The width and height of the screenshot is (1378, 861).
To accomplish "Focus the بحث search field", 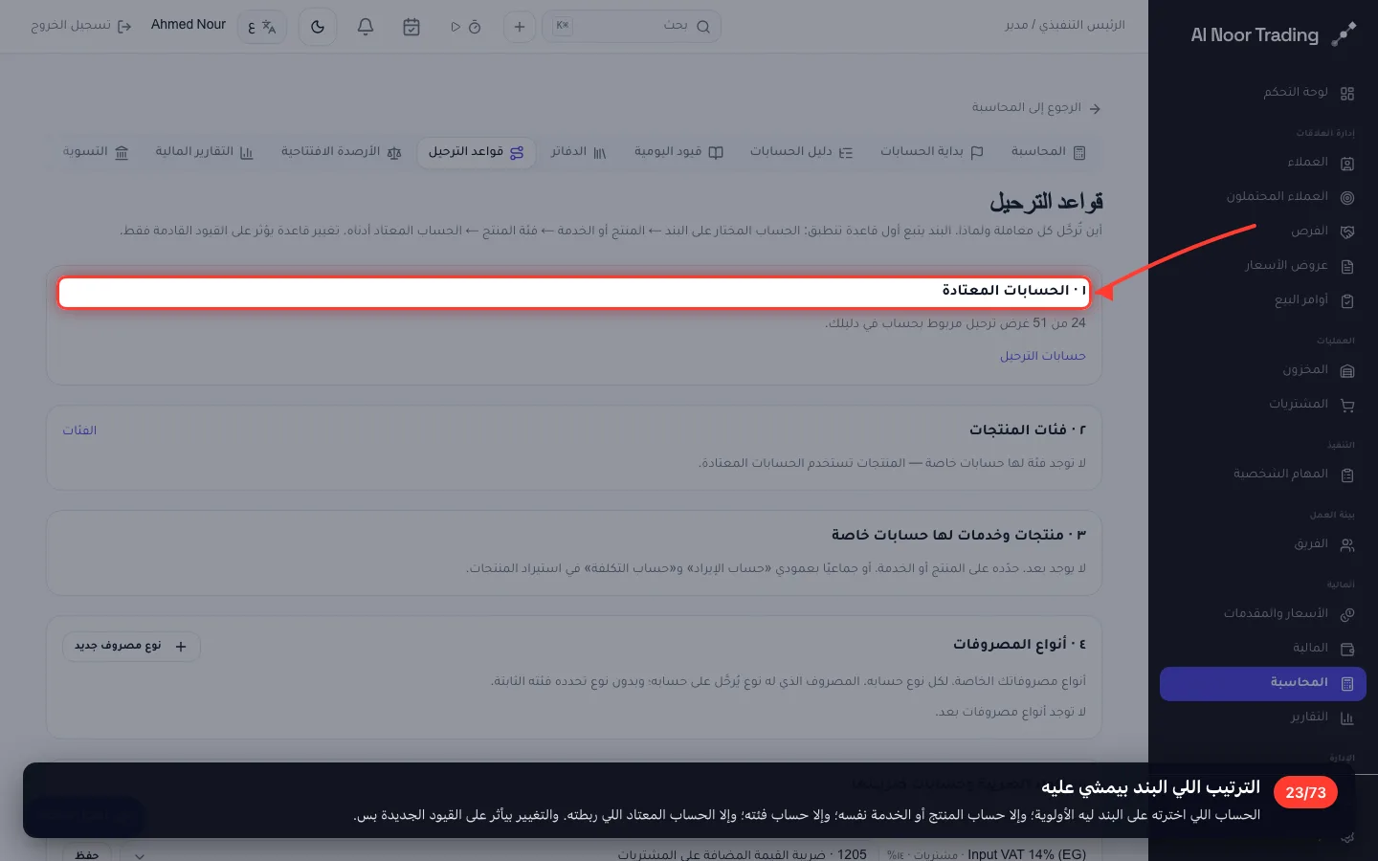I will tap(632, 26).
